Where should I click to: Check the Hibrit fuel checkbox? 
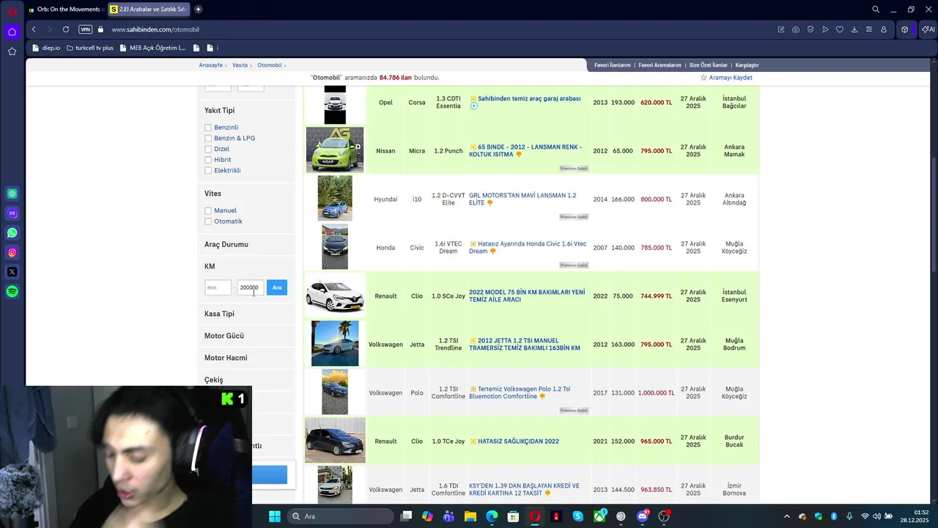[x=208, y=160]
